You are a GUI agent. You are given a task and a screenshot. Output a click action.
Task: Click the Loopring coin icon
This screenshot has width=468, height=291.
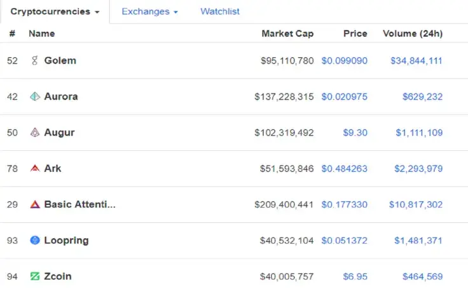click(x=35, y=241)
